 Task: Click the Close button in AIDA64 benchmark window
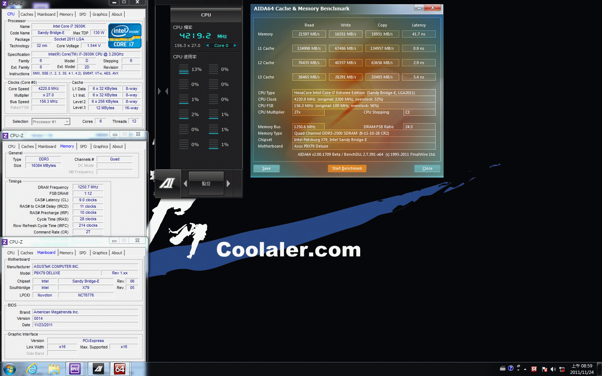pos(427,168)
